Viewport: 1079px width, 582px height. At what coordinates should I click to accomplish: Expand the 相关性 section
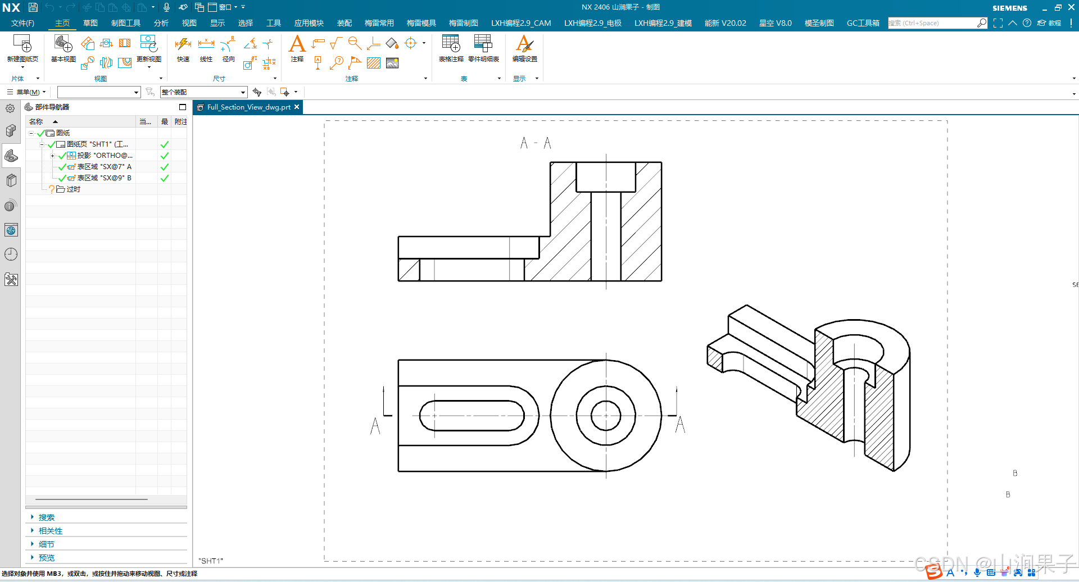tap(32, 530)
